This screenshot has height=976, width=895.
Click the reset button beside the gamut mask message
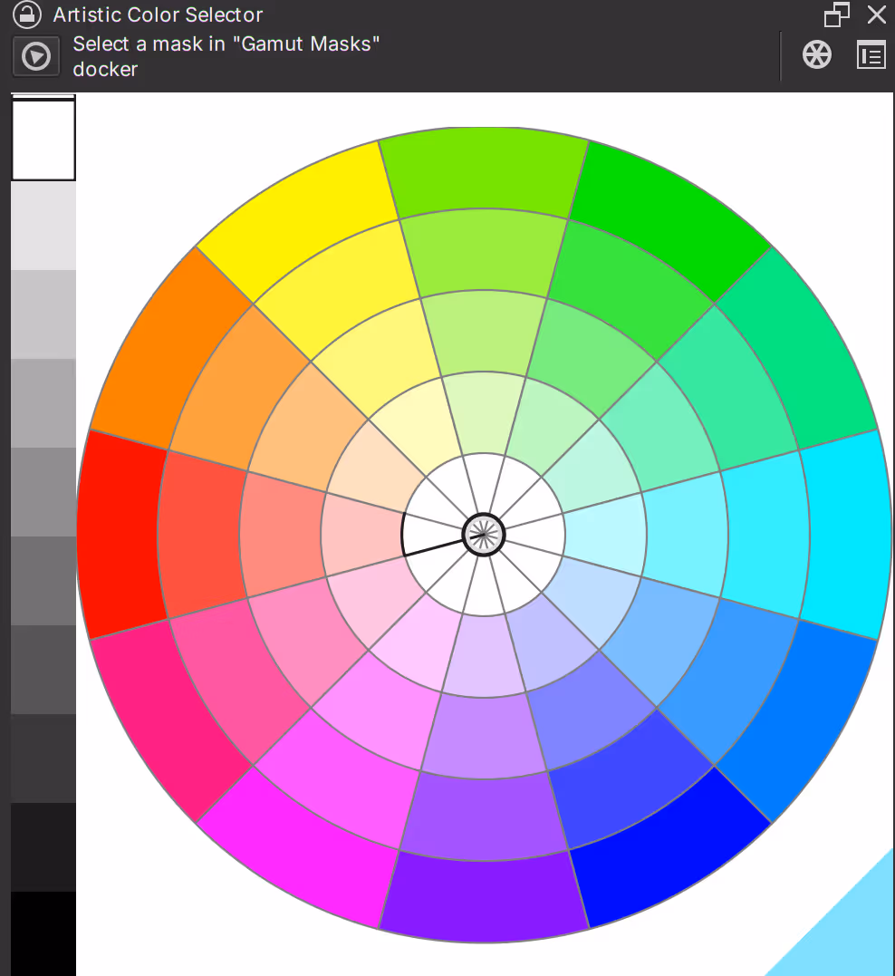click(x=35, y=56)
